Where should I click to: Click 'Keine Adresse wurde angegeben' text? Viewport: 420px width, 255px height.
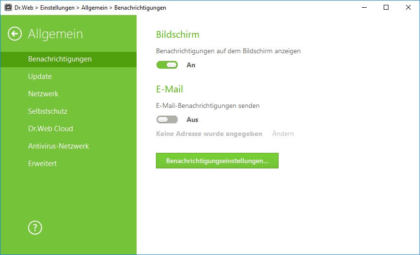209,134
